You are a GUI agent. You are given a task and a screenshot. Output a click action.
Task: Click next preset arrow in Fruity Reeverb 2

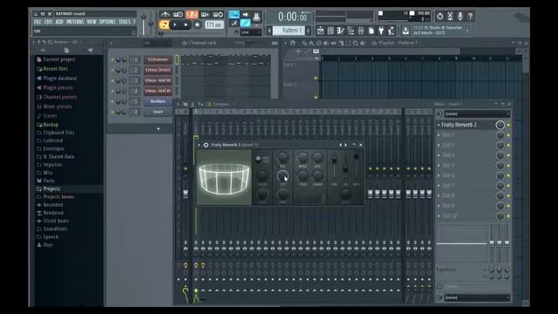[x=346, y=145]
